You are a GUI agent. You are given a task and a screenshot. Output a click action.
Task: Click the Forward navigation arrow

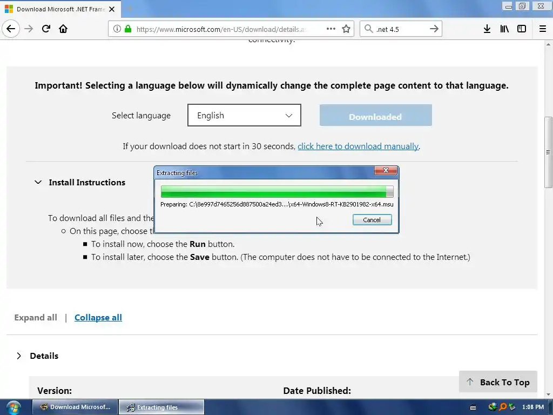point(29,29)
